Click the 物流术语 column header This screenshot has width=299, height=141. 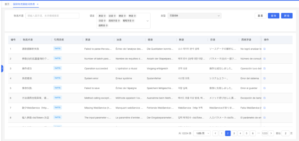[28, 40]
